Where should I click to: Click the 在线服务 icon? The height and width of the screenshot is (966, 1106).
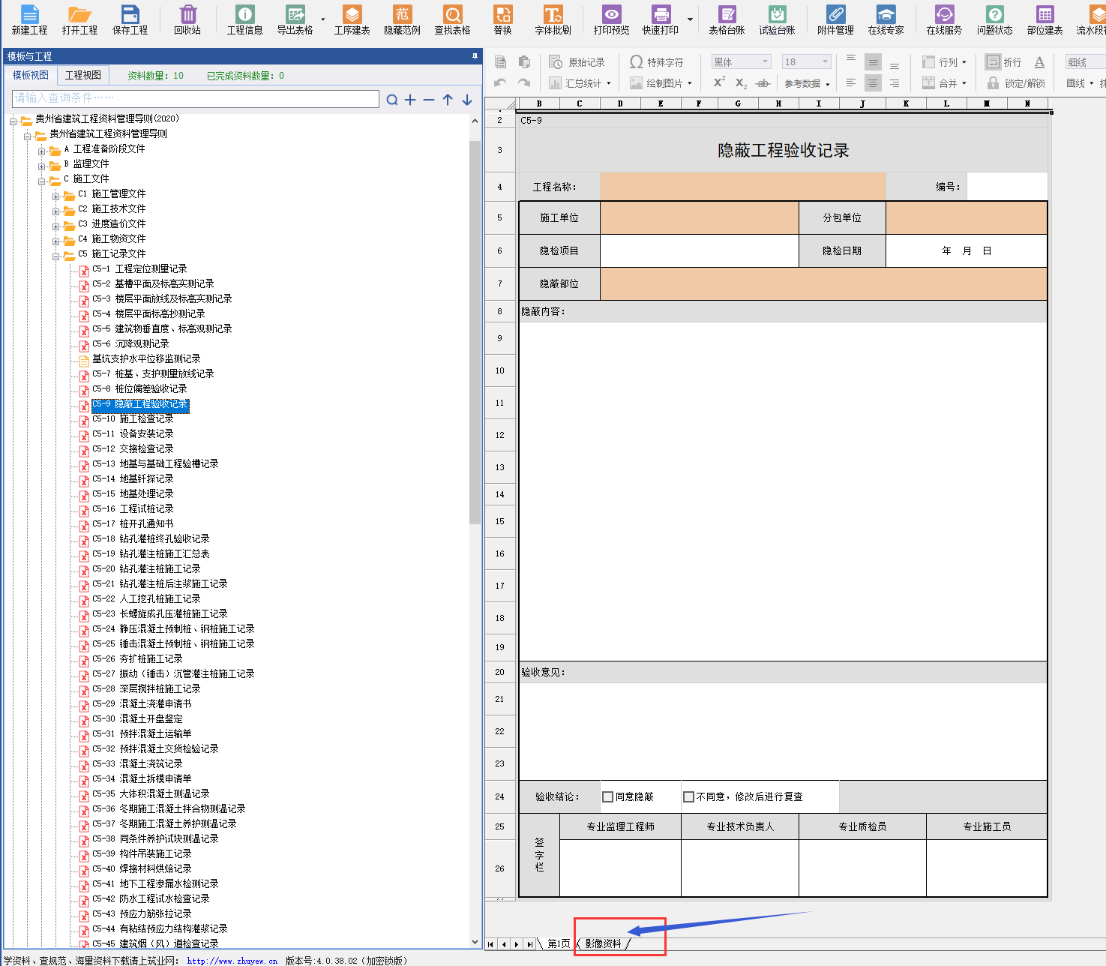944,19
